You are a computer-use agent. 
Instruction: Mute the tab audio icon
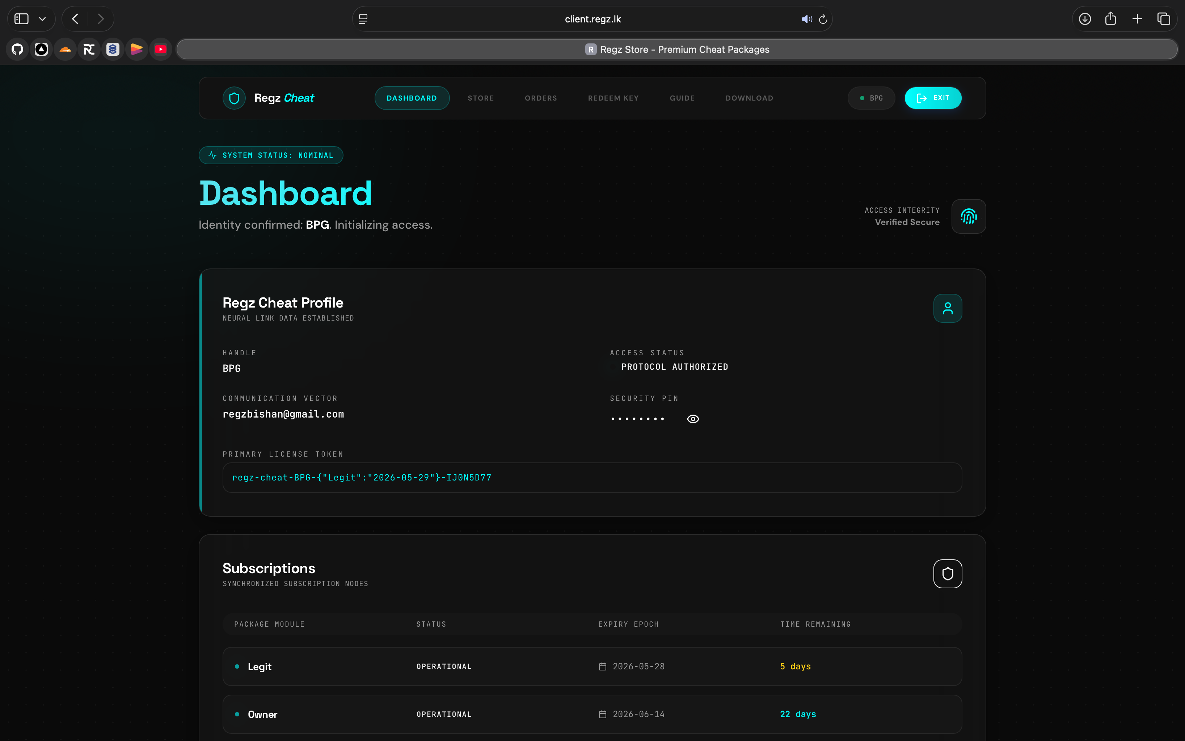[806, 19]
